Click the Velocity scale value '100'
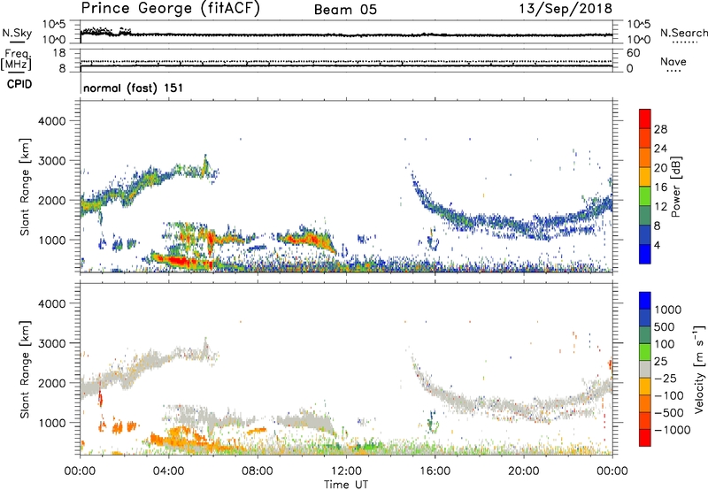The width and height of the screenshot is (708, 490). 665,344
